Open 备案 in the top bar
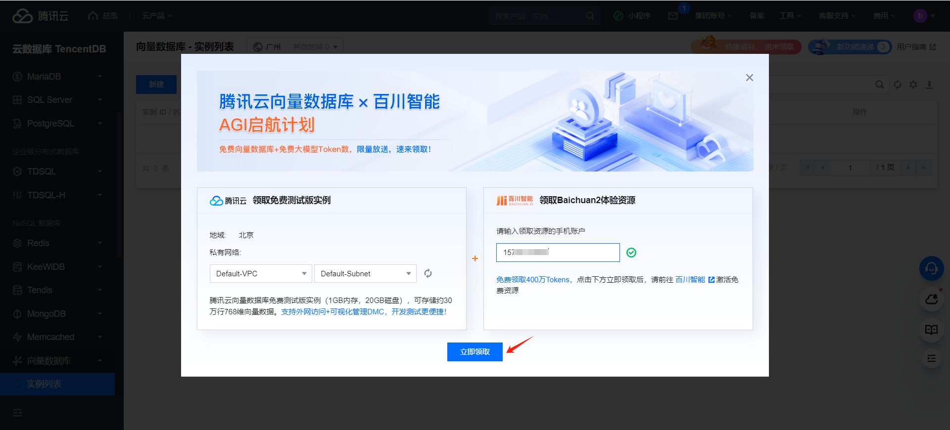 tap(757, 16)
